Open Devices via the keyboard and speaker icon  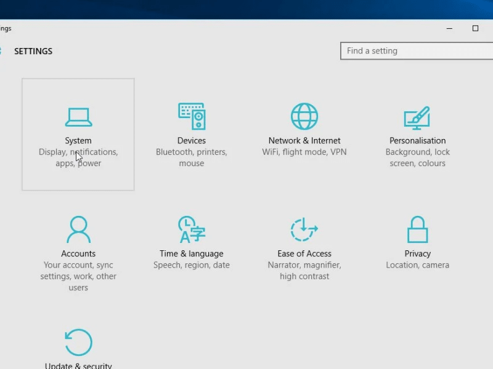click(191, 116)
